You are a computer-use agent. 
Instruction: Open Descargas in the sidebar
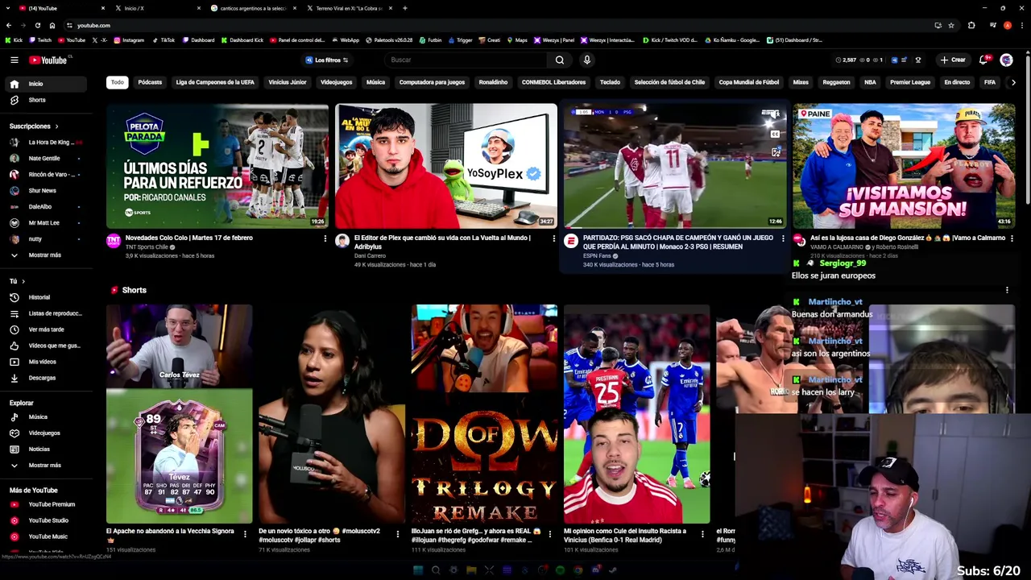coord(47,378)
